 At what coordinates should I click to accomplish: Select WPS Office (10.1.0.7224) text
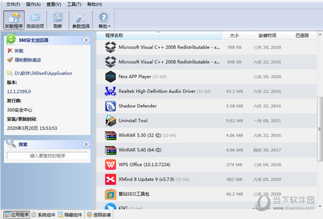pyautogui.click(x=144, y=165)
